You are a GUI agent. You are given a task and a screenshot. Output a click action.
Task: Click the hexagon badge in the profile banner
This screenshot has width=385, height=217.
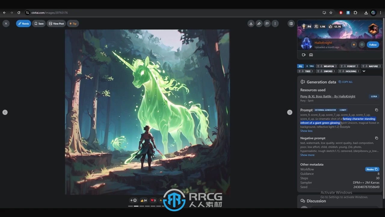click(x=373, y=29)
